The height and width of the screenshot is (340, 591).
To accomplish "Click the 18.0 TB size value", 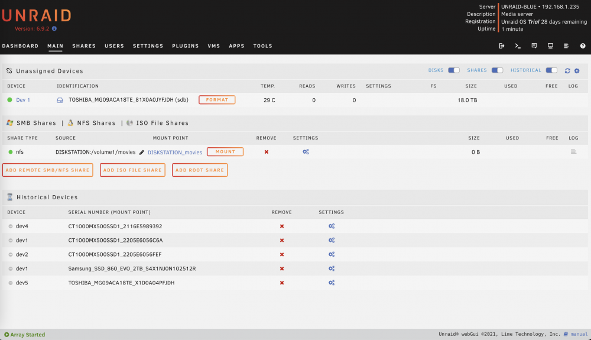I will click(467, 100).
